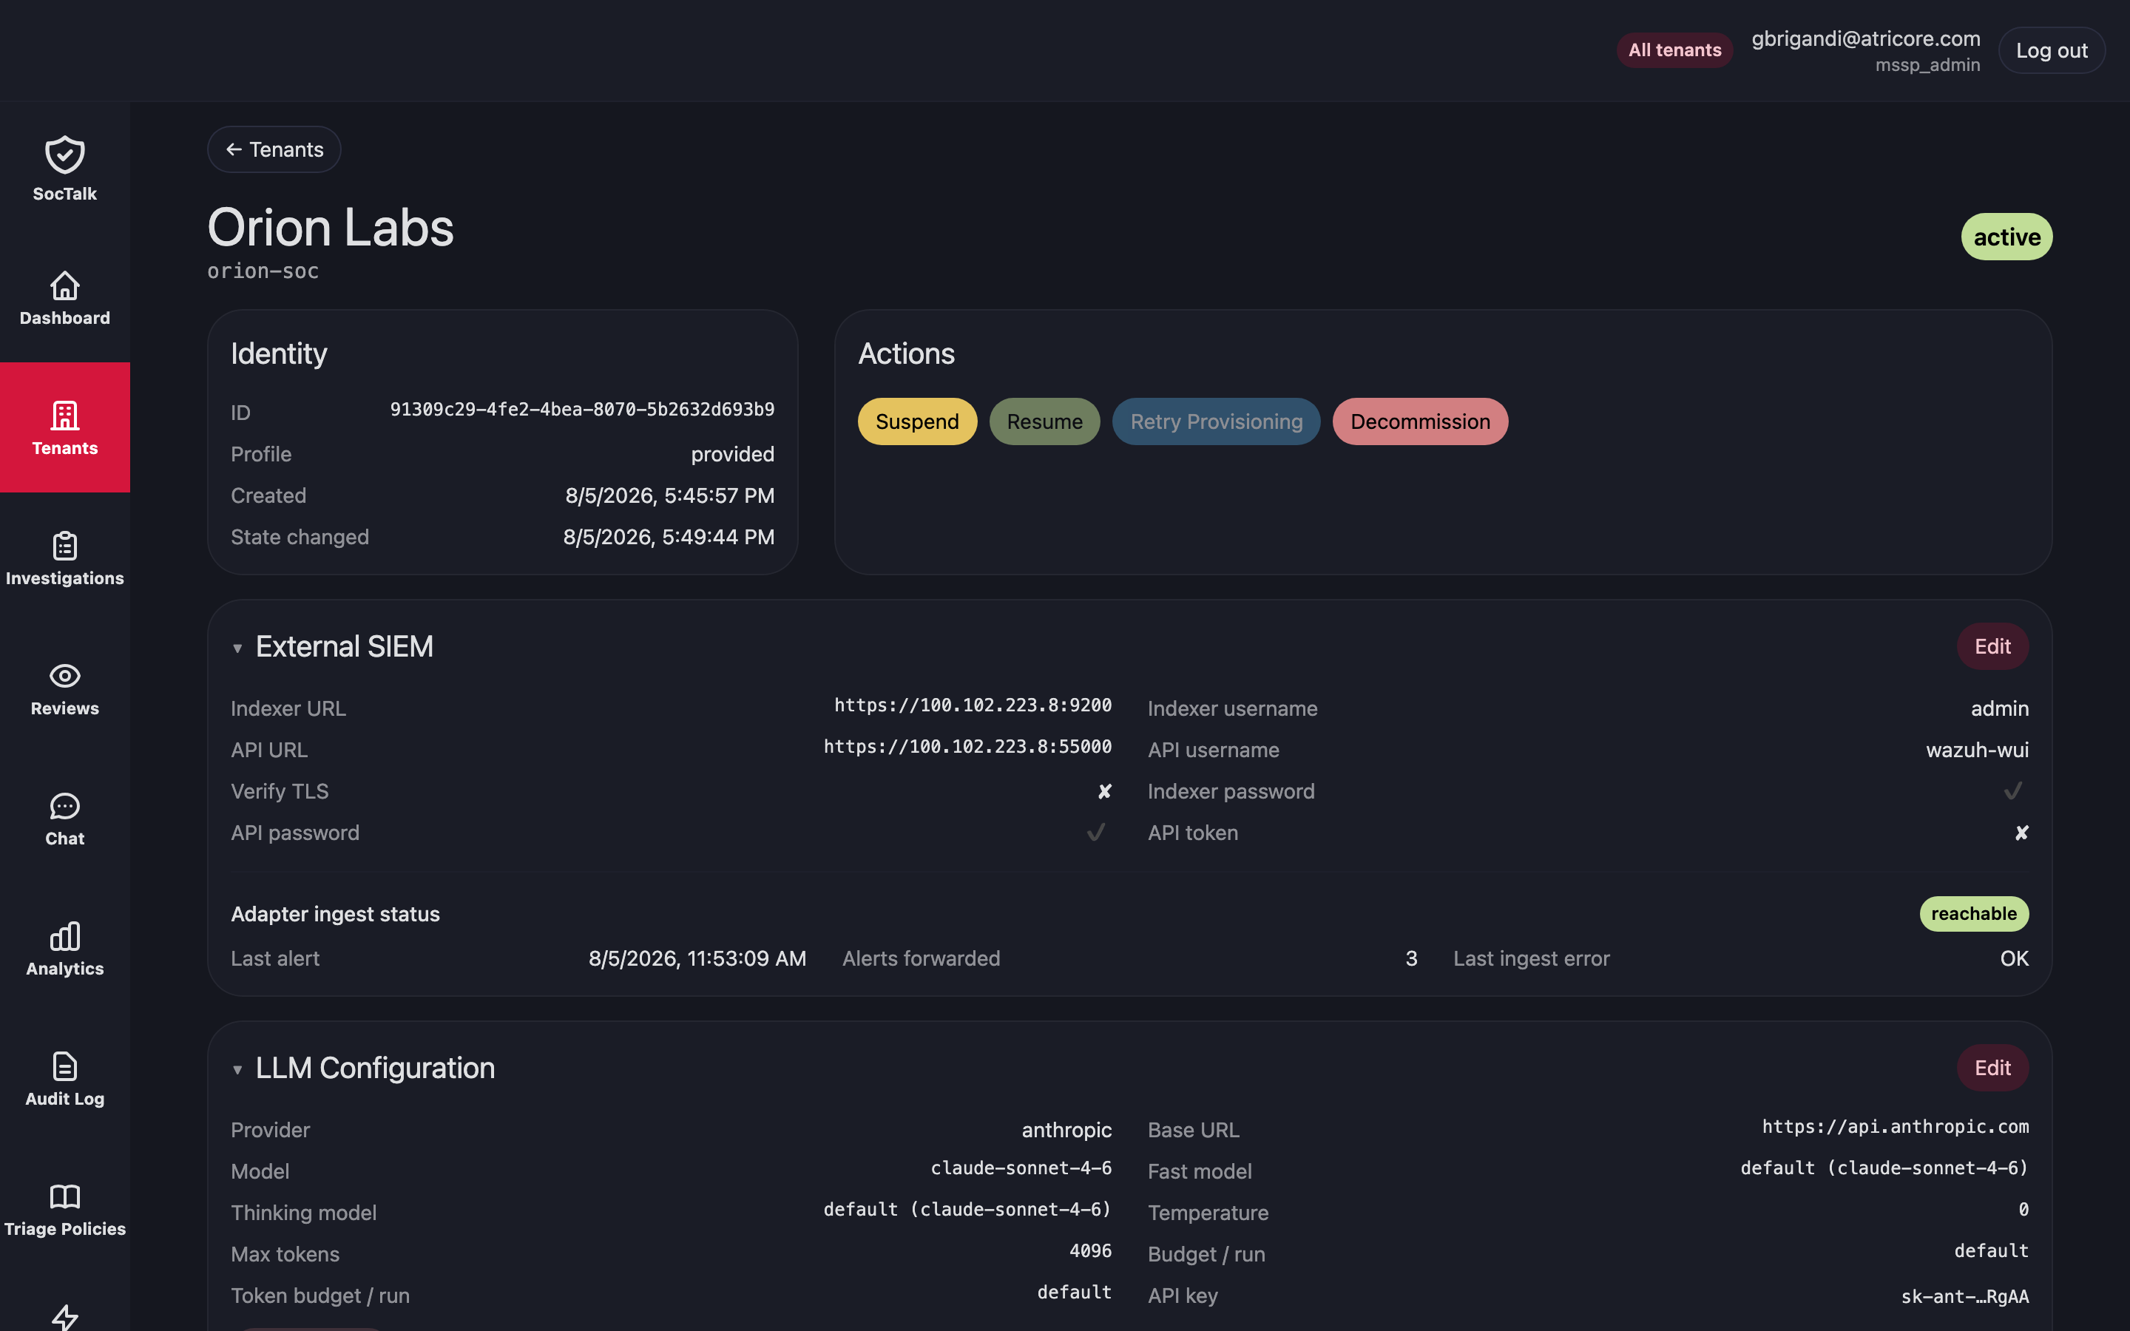The width and height of the screenshot is (2130, 1331).
Task: Click the Thinking model default value
Action: [x=967, y=1210]
